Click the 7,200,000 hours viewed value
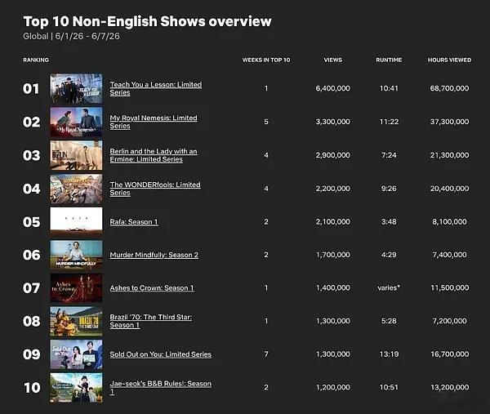 [x=449, y=321]
